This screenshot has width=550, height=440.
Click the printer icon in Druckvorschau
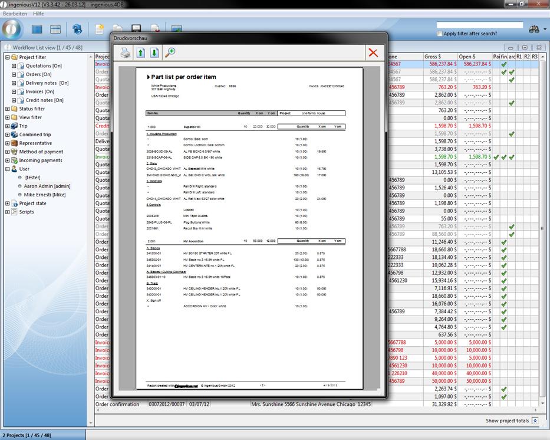click(x=126, y=53)
